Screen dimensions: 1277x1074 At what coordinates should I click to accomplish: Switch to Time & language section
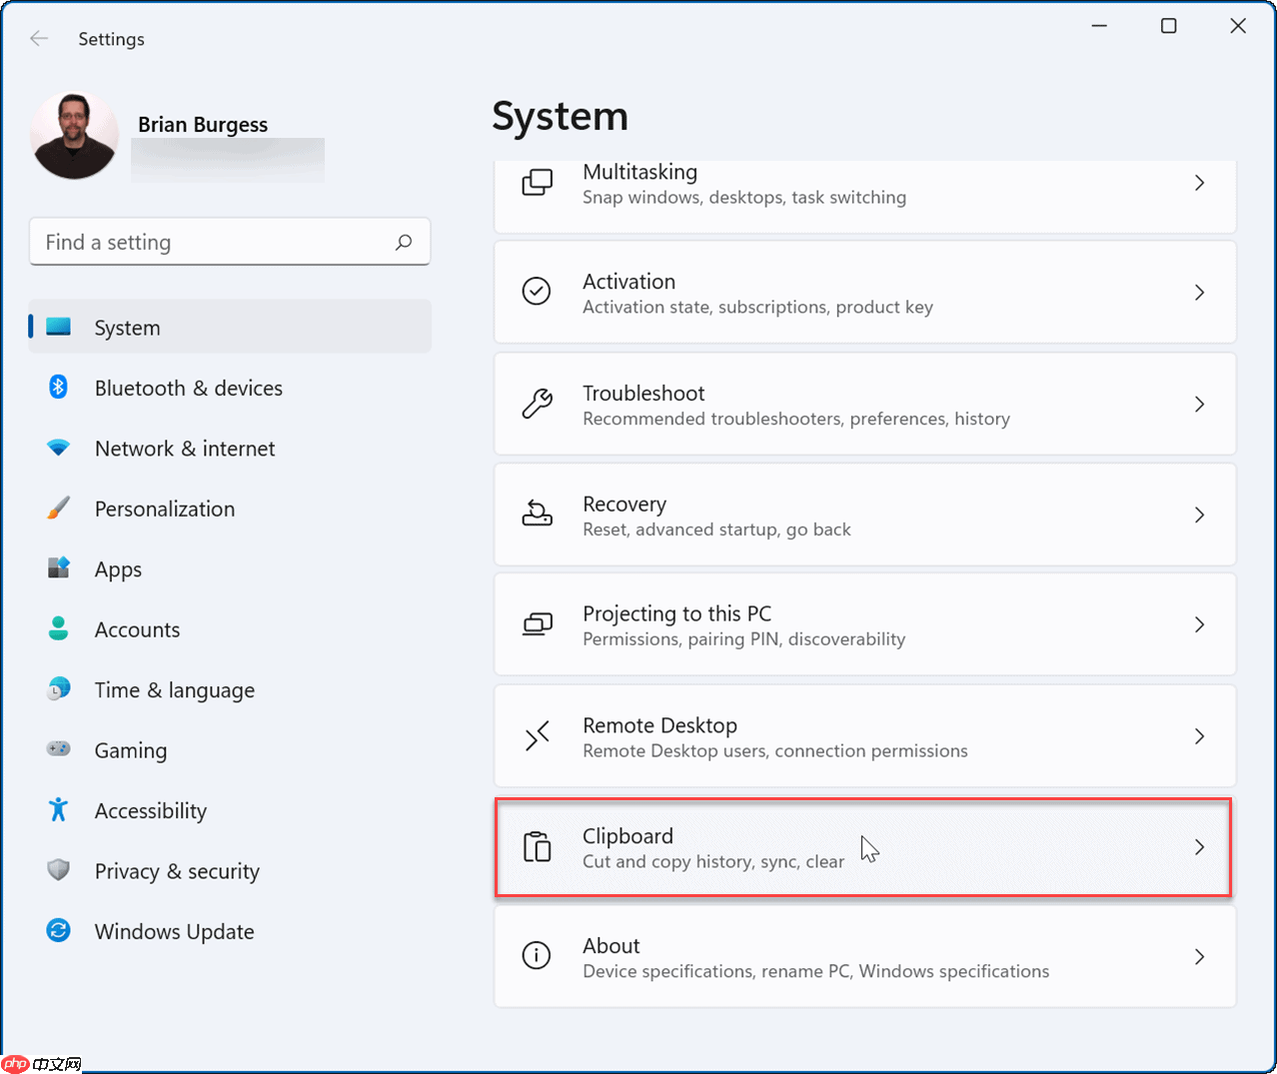tap(174, 690)
